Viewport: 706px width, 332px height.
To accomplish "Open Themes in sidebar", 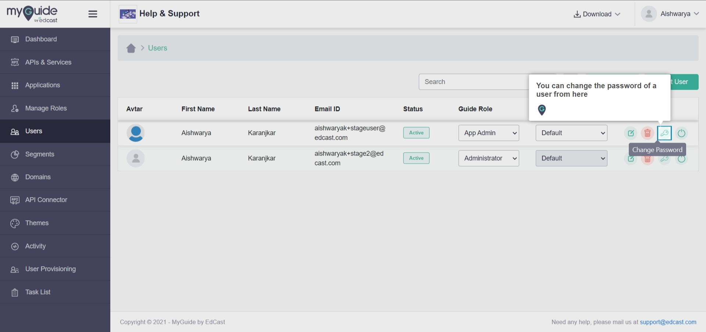I will [55, 223].
